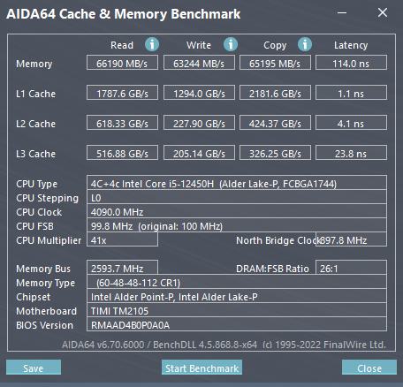403x387 pixels.
Task: Click the Memory Bus frequency field
Action: click(x=122, y=268)
